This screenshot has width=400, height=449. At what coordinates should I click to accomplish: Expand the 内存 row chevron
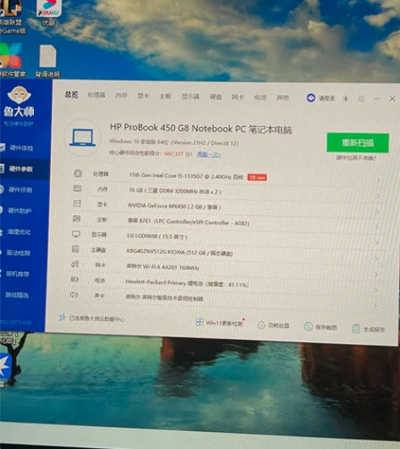click(x=378, y=196)
